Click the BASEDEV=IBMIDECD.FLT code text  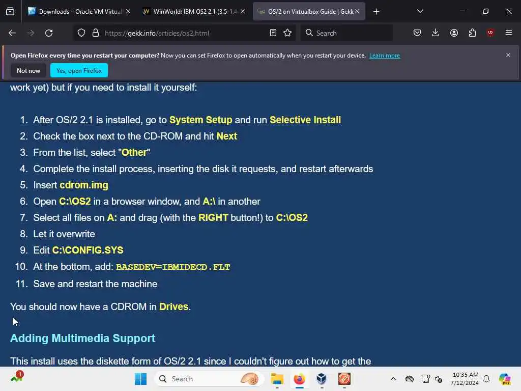(x=173, y=267)
